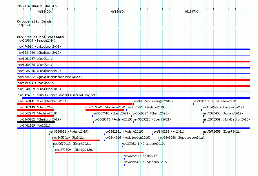Select the blue bar under nsv470910 (Jakobsson2008)
Image resolution: width=258 pixels, height=176 pixels.
point(133,49)
